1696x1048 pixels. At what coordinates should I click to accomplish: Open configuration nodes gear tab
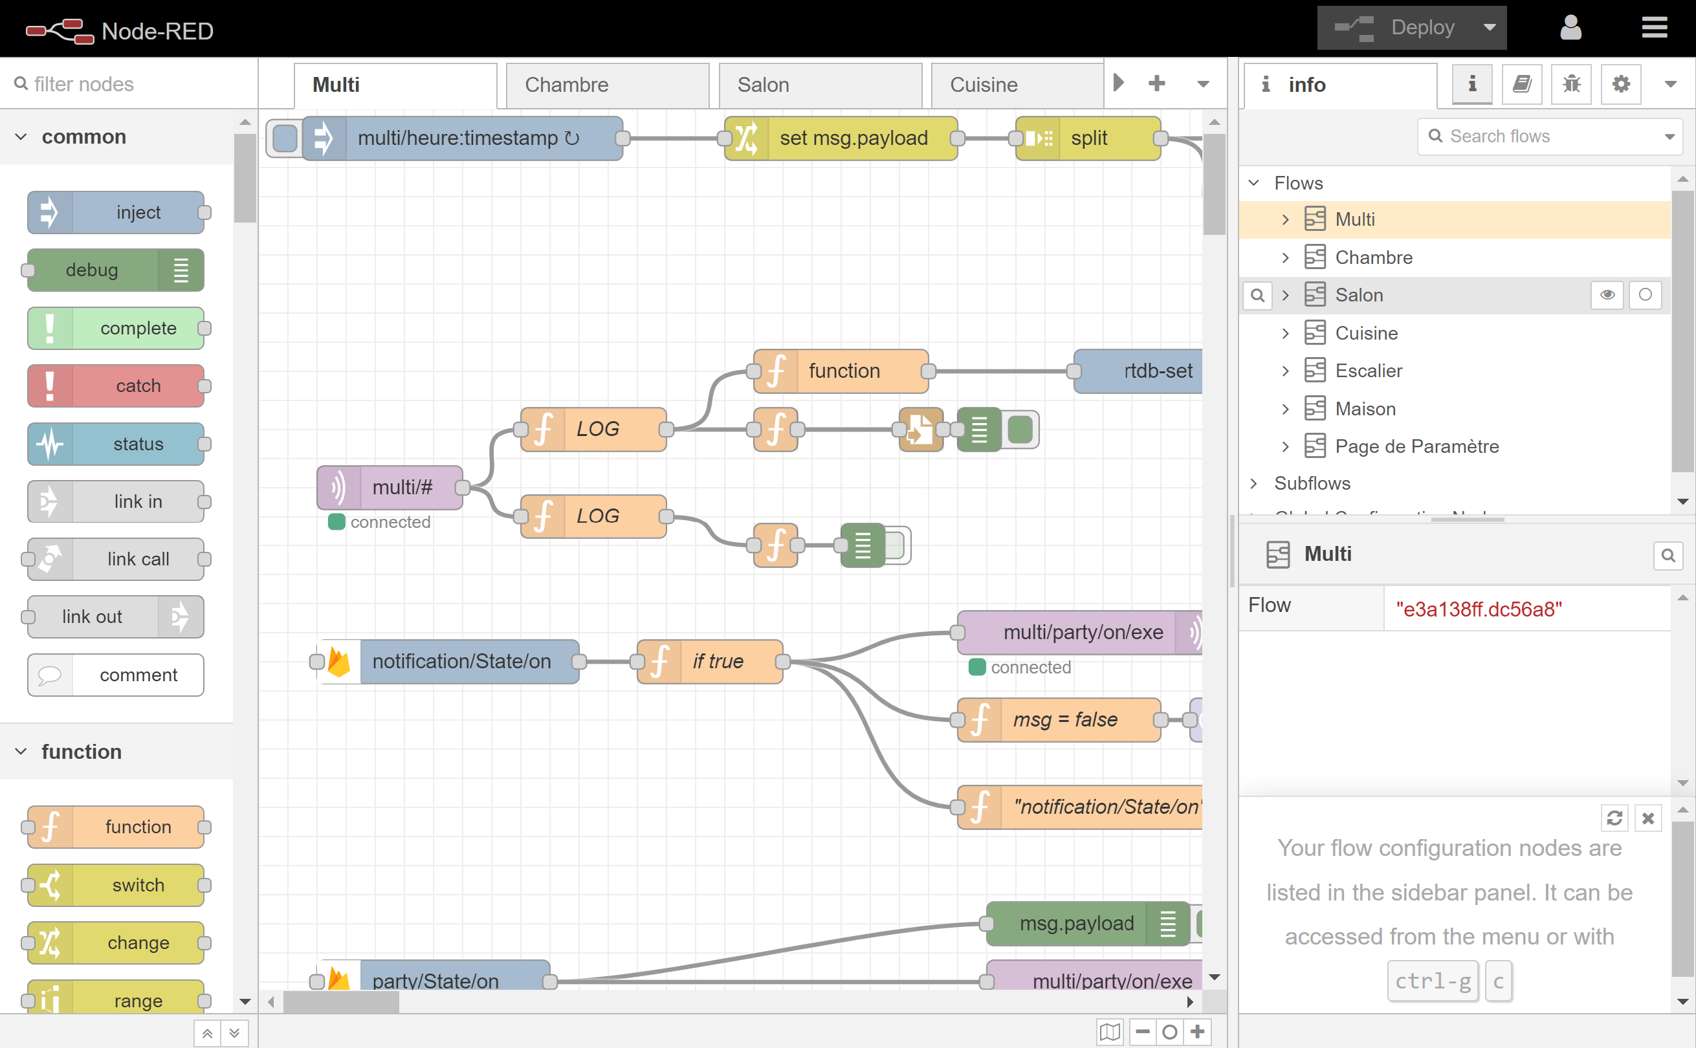tap(1620, 85)
